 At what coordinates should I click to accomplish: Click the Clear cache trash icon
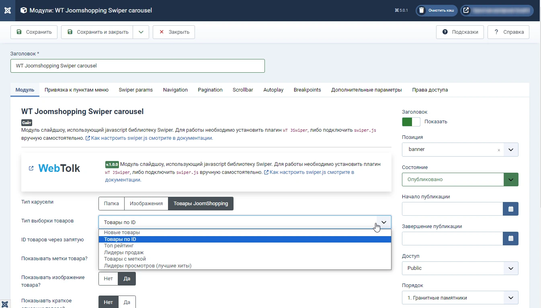[421, 10]
